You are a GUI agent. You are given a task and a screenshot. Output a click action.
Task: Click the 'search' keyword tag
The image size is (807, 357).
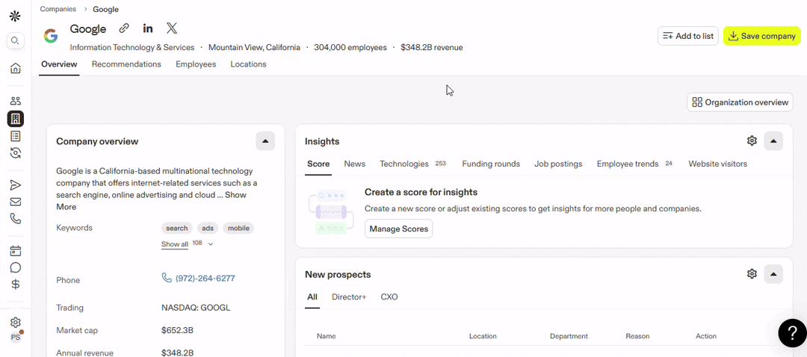177,228
